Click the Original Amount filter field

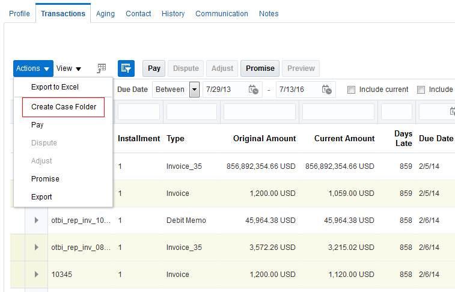(x=259, y=112)
